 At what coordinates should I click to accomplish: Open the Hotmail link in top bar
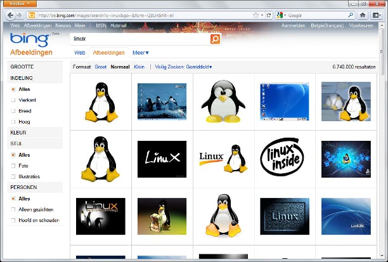click(119, 25)
